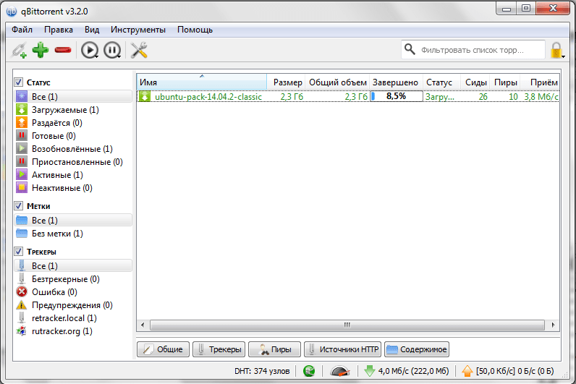Select the rutracker.org (1) tracker
The height and width of the screenshot is (384, 576).
pyautogui.click(x=74, y=331)
